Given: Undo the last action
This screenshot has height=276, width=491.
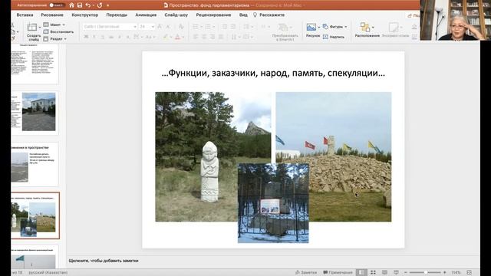Looking at the screenshot, I should (88, 5).
